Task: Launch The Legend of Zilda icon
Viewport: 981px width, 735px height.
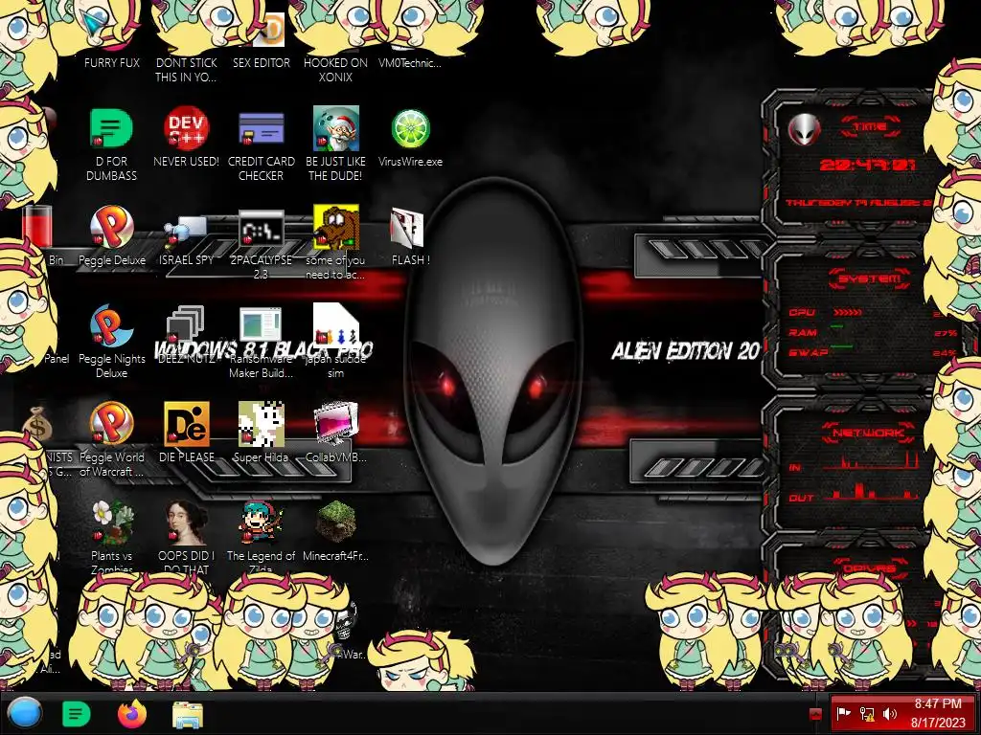Action: click(261, 523)
